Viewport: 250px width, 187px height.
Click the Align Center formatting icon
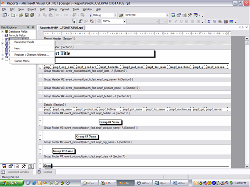[193, 21]
